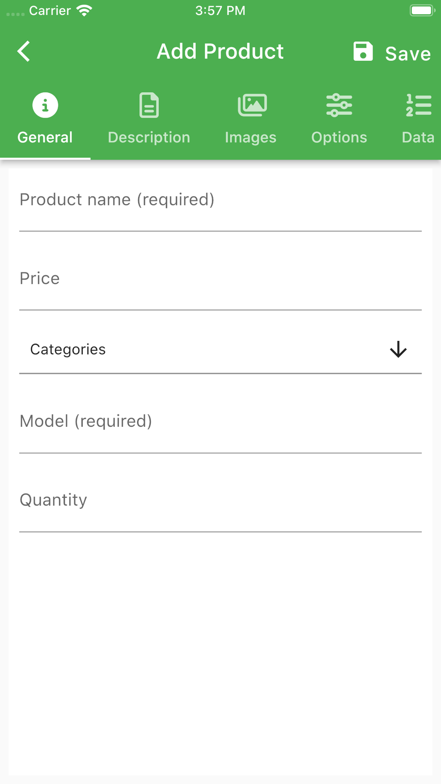Screen dimensions: 441x784
Task: Switch to the Description tab label
Action: (149, 138)
